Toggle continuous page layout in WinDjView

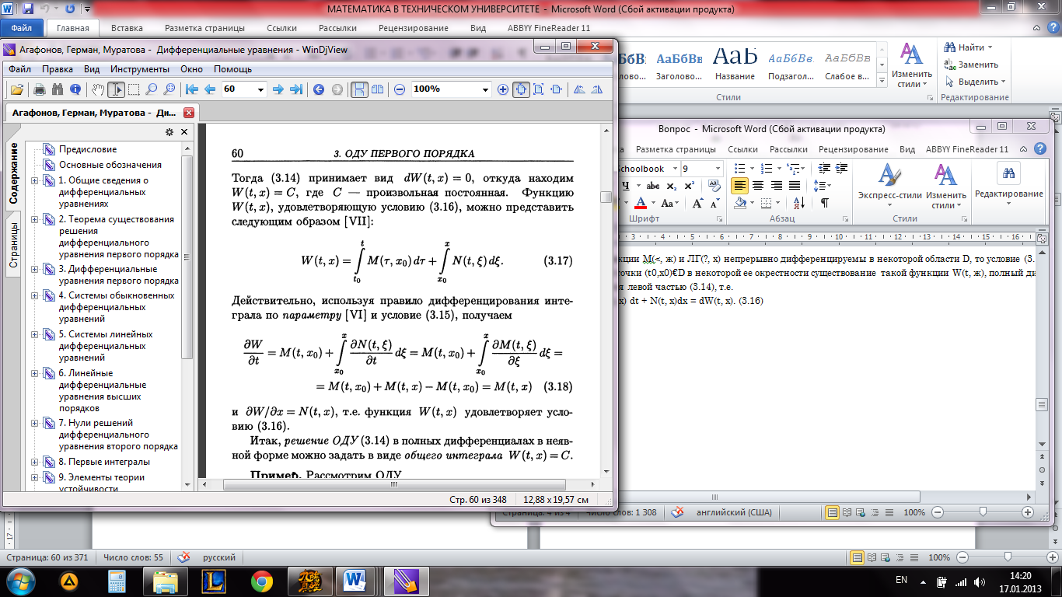(360, 89)
